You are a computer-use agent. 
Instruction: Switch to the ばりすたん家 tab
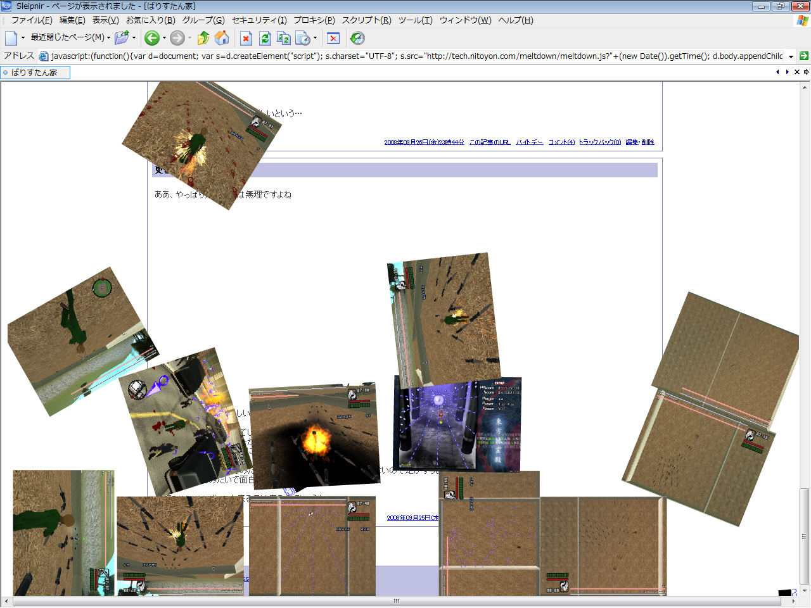click(34, 73)
